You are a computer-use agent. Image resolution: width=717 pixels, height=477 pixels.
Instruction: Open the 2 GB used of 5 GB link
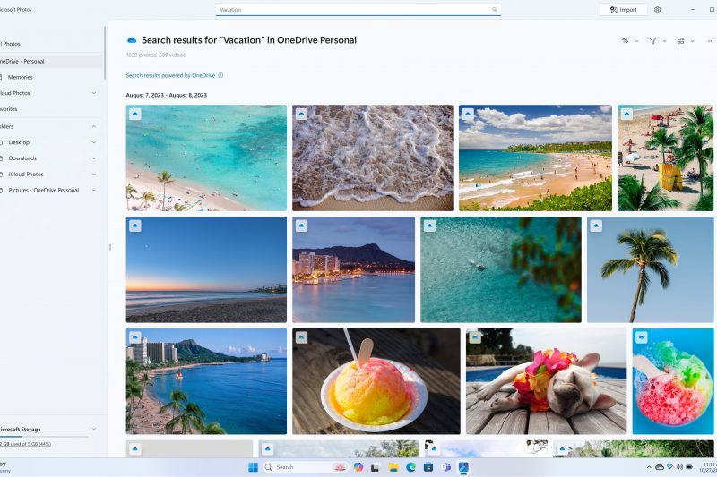point(26,444)
